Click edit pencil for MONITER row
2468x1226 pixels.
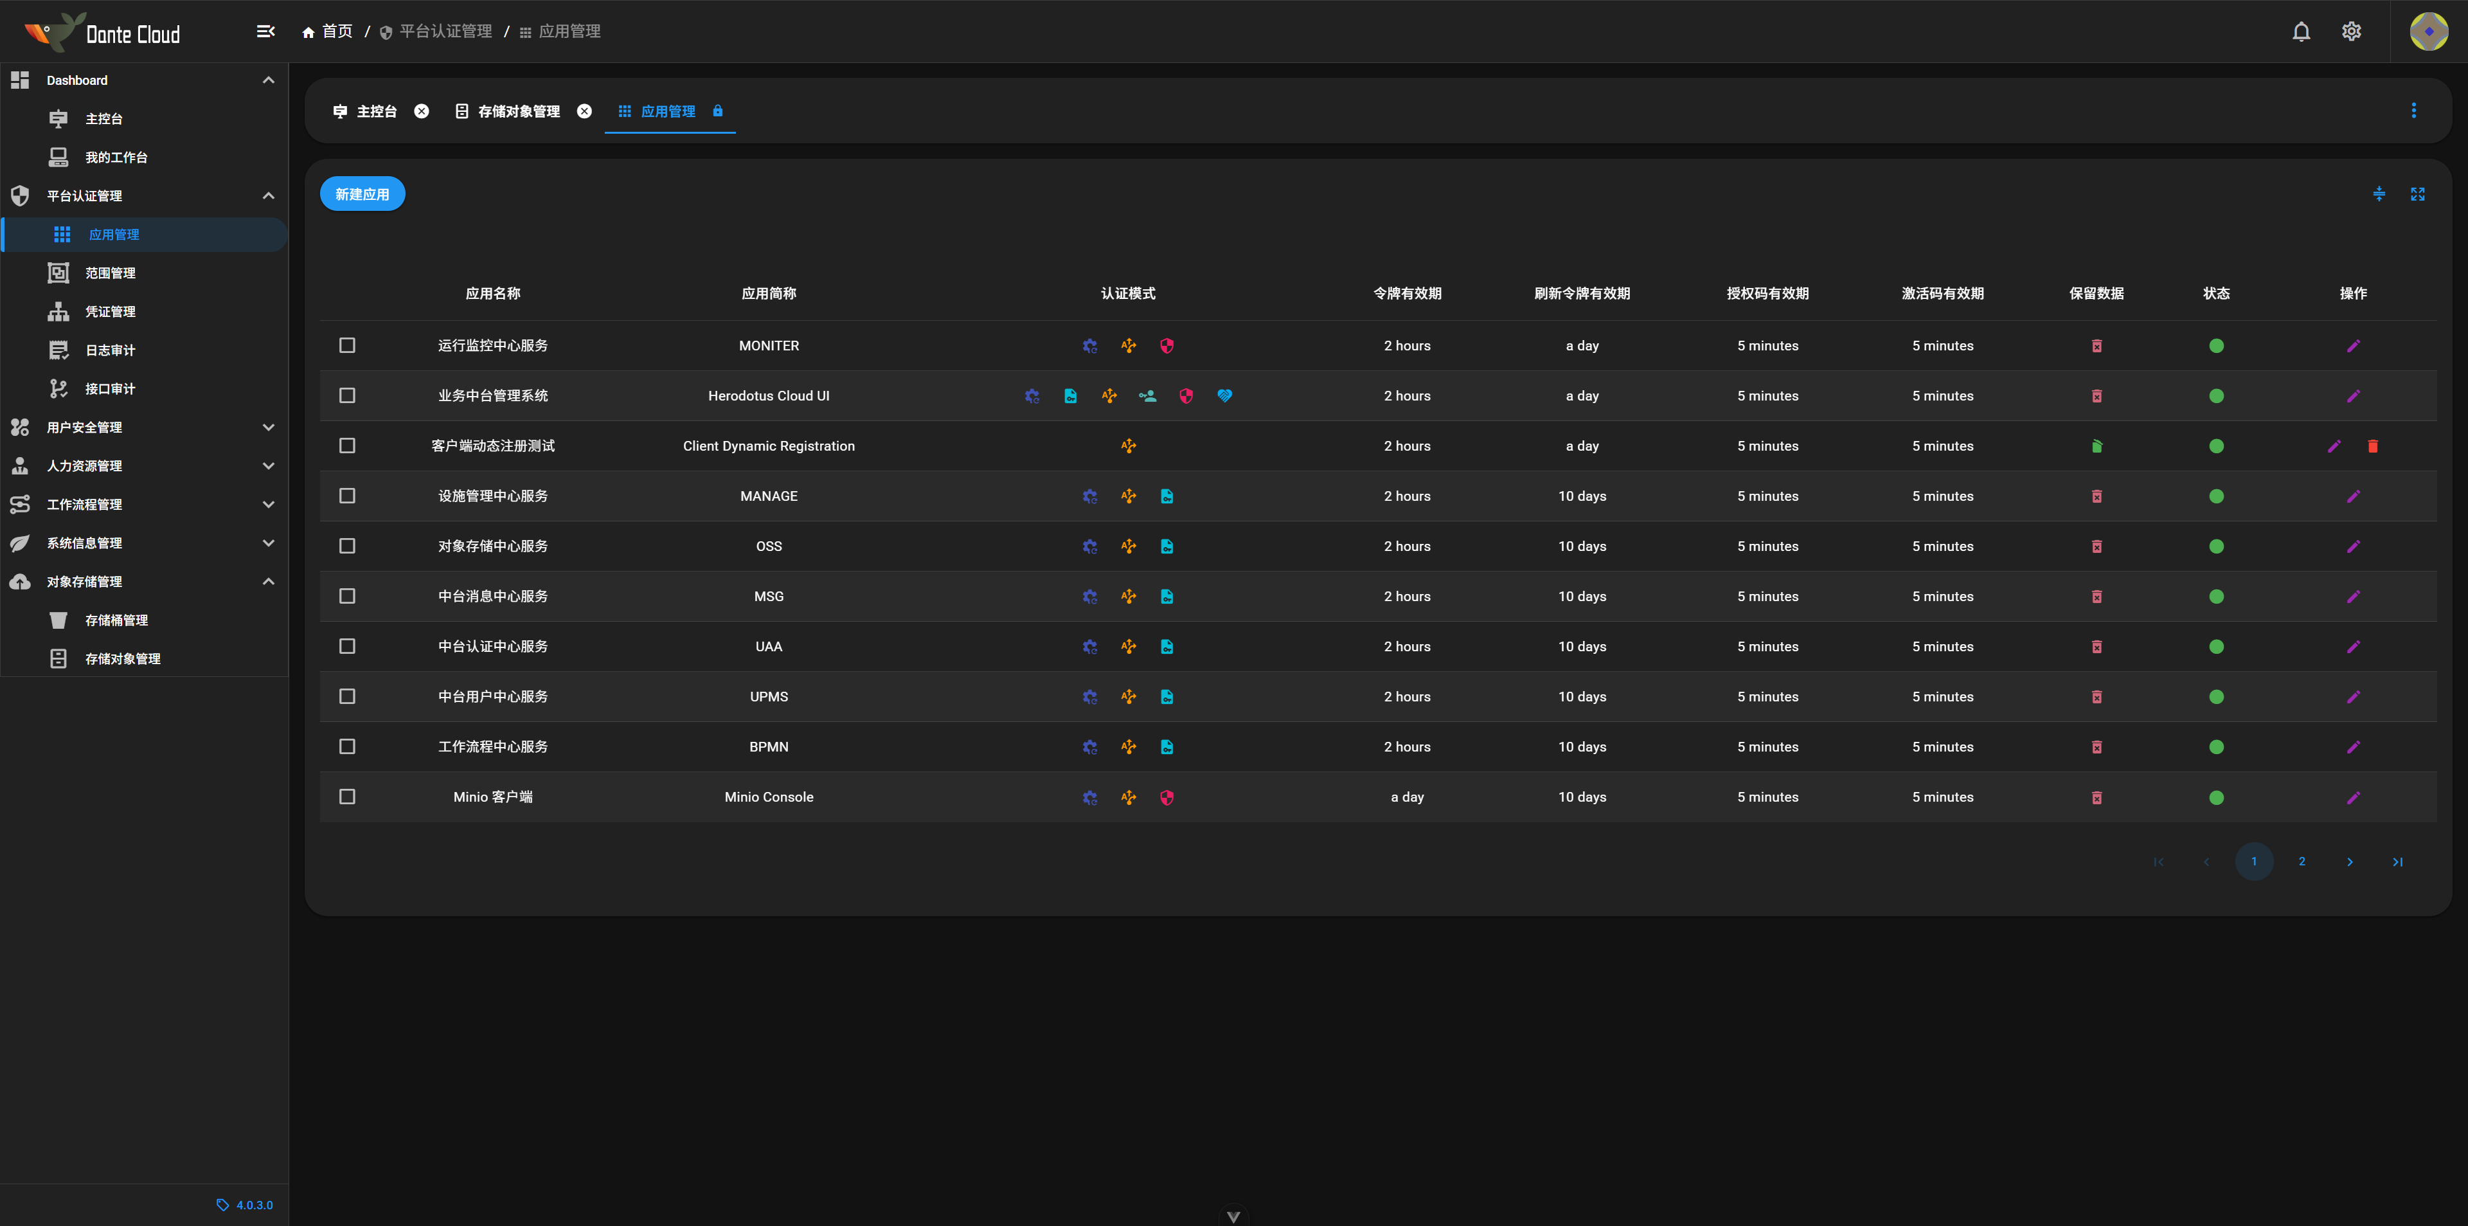point(2353,346)
